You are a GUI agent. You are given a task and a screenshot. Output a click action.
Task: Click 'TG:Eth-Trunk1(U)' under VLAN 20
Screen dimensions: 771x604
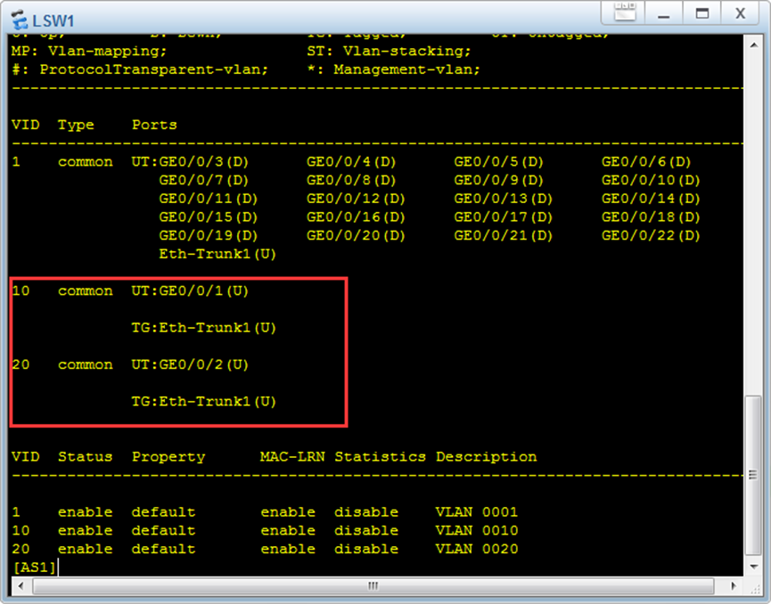pyautogui.click(x=203, y=402)
